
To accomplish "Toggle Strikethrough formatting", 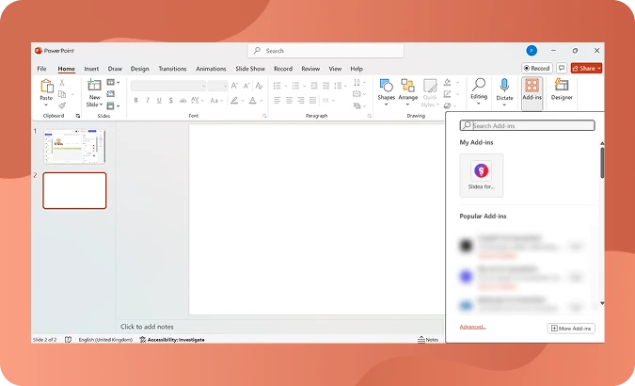I will pos(183,100).
